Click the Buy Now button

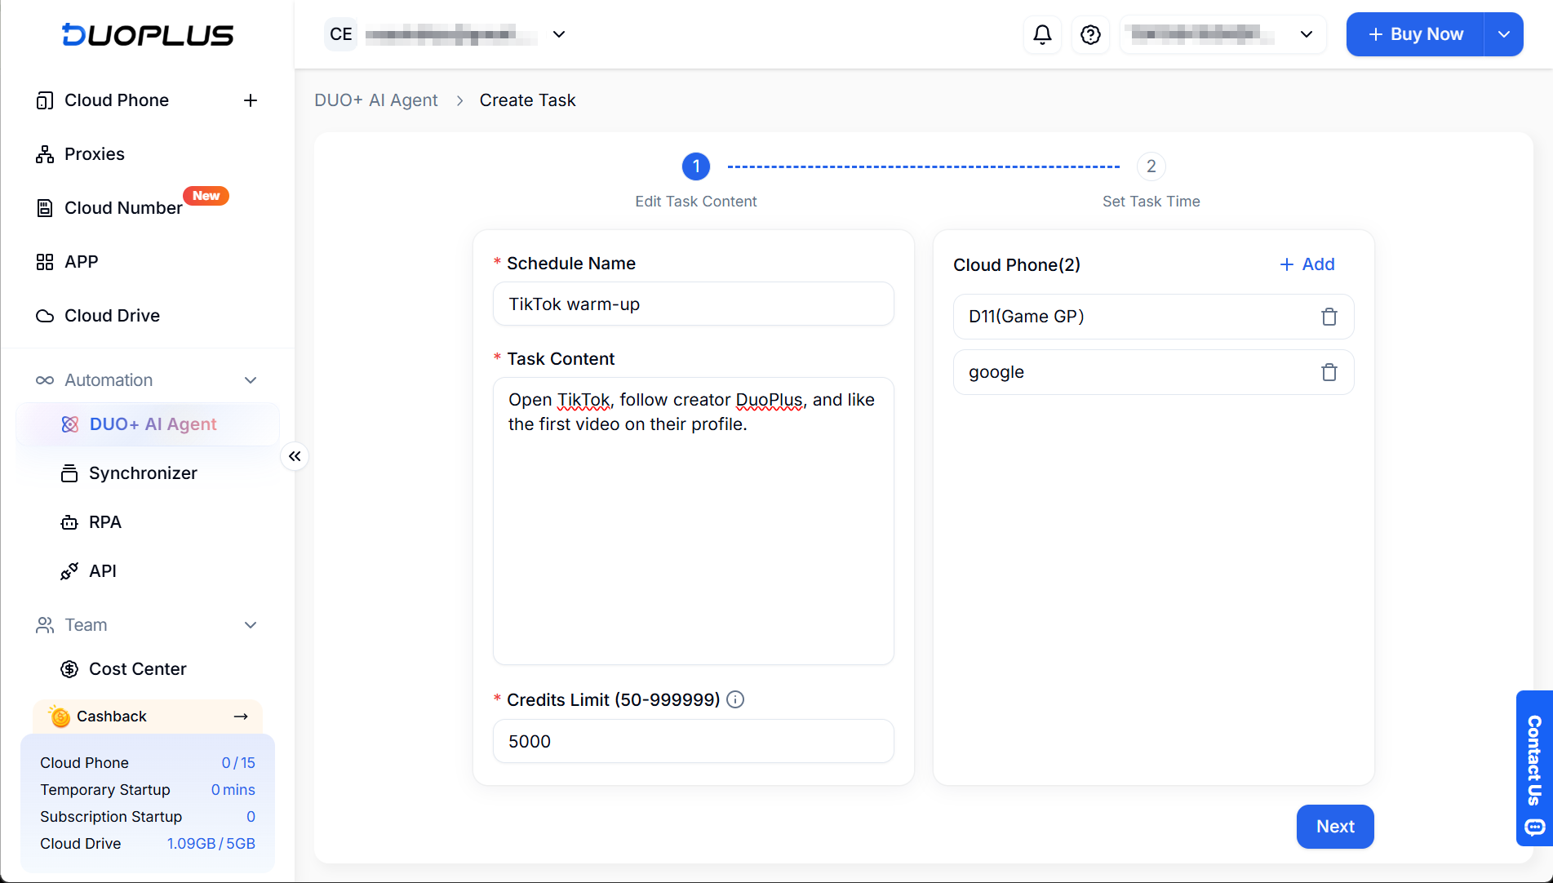pyautogui.click(x=1415, y=34)
